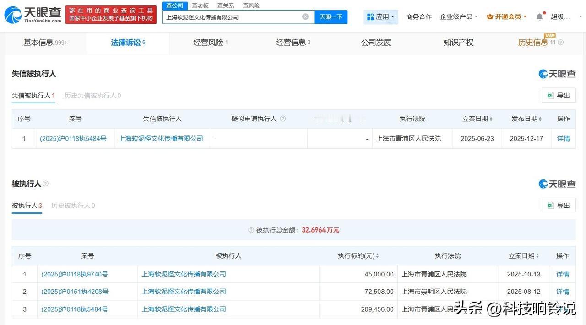Clear the search box with X icon
This screenshot has width=586, height=325.
click(305, 17)
